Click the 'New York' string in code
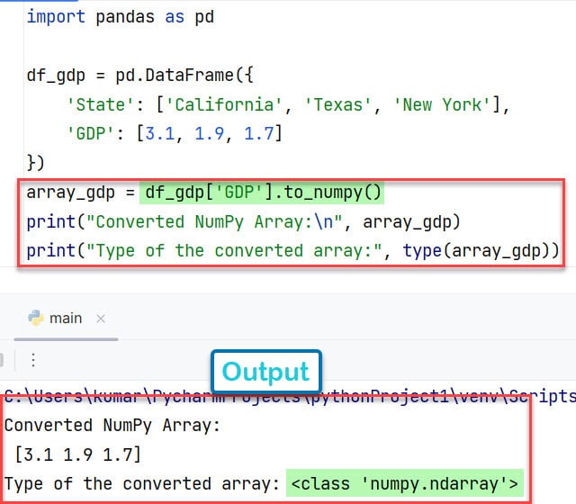576x504 pixels. (x=442, y=104)
